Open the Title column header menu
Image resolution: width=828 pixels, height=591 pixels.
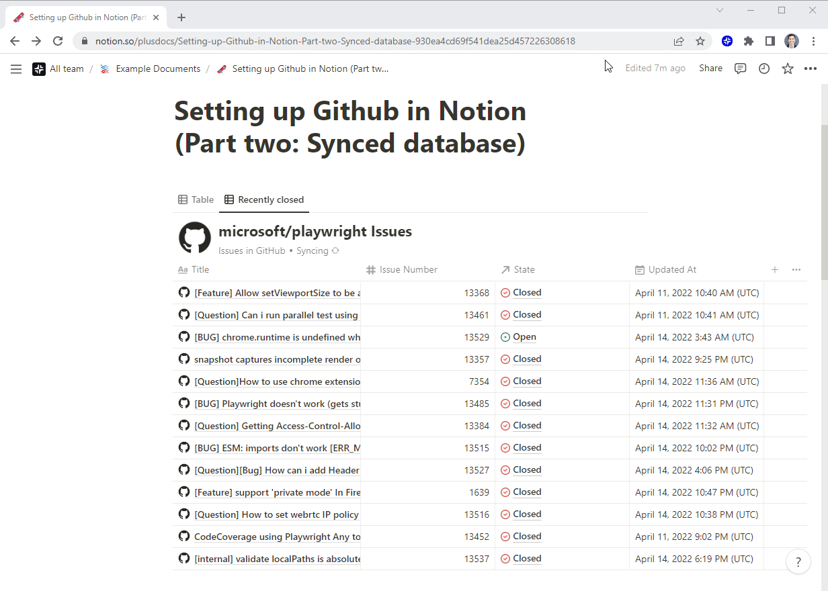[x=194, y=269]
